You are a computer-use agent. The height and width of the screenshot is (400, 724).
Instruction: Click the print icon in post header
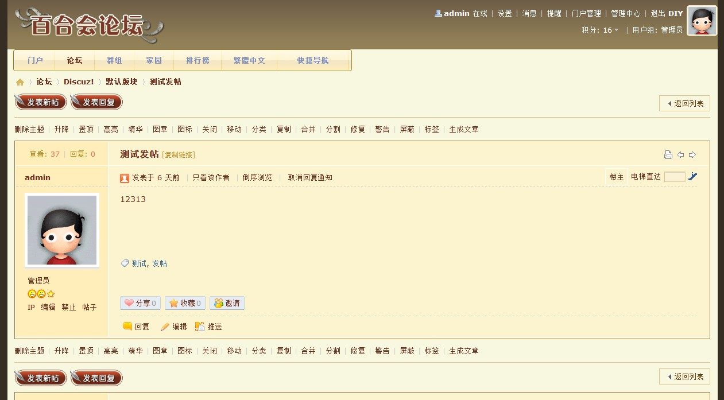668,154
